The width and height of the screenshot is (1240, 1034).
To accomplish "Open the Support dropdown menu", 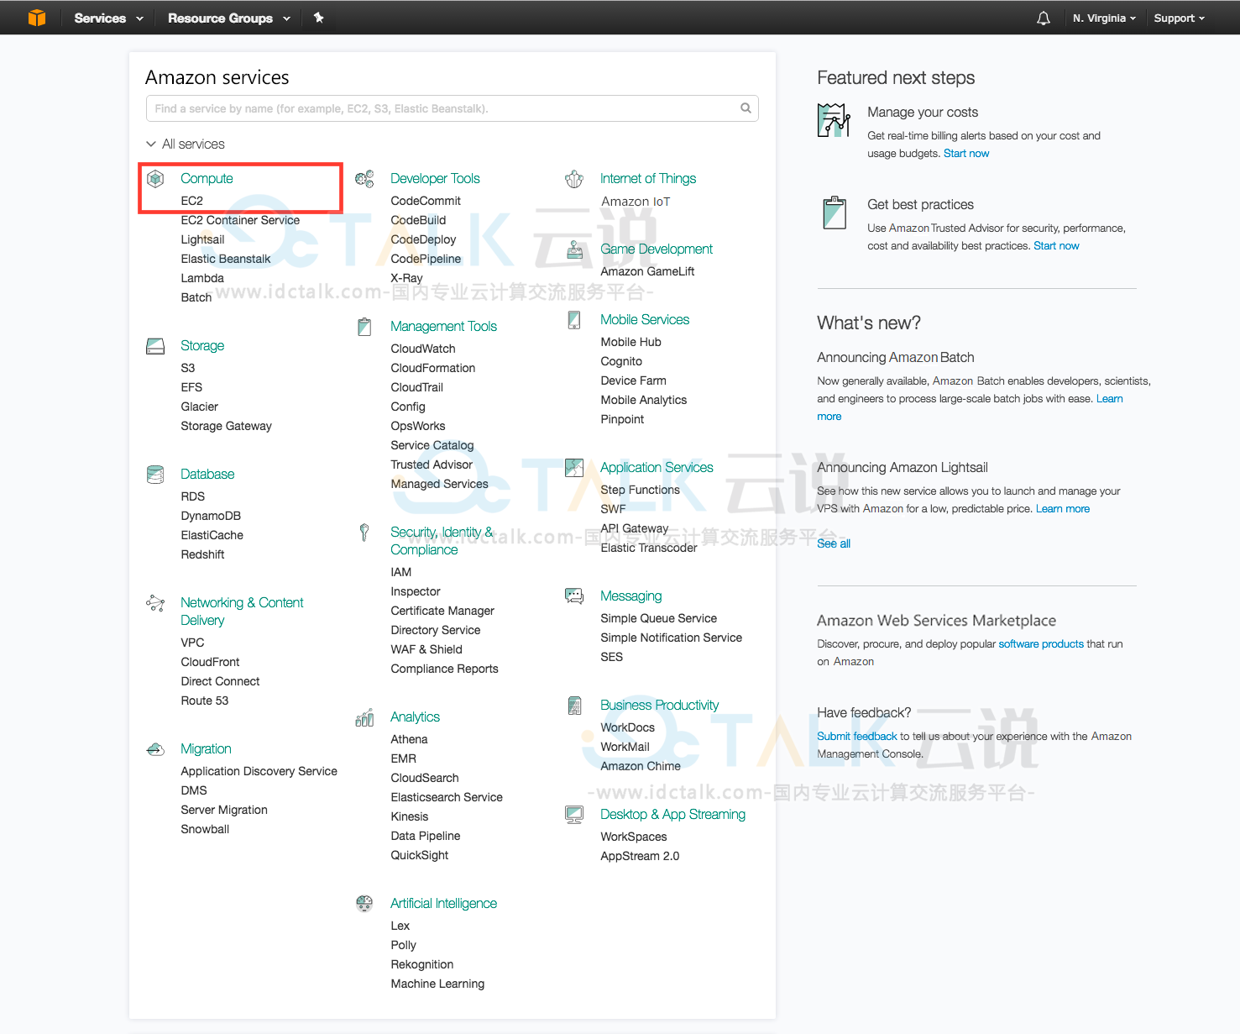I will click(x=1180, y=18).
